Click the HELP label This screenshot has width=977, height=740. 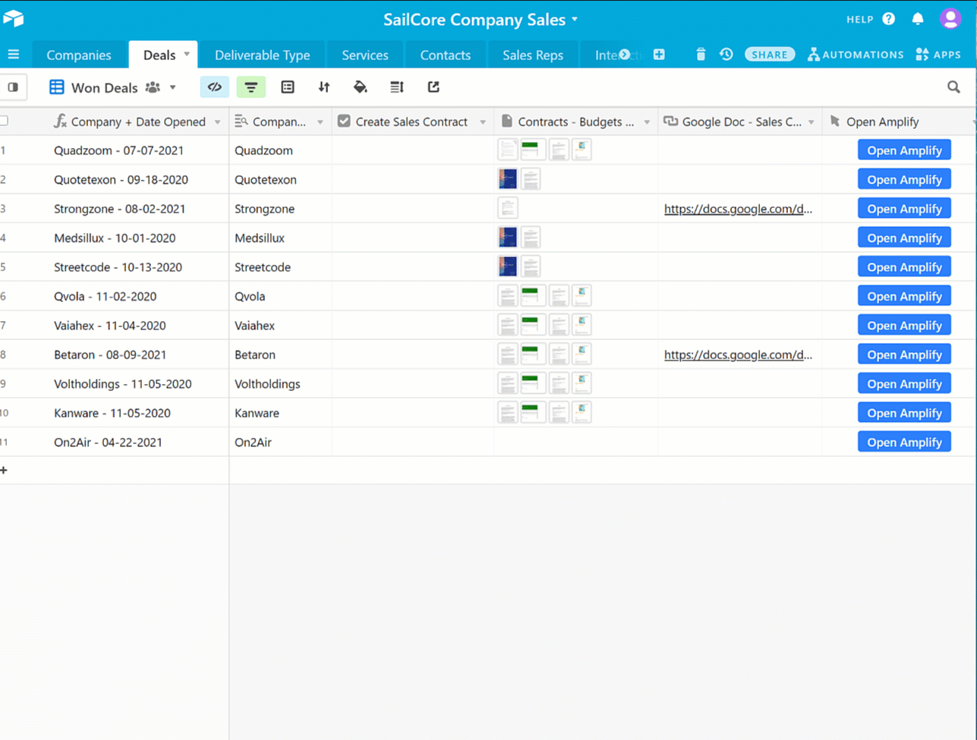(860, 20)
